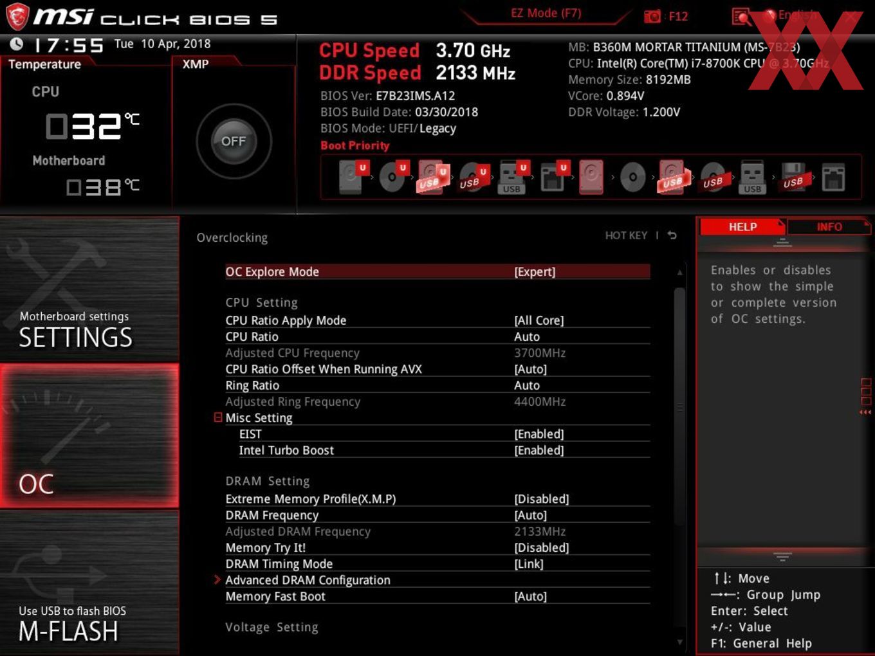Screen dimensions: 875x656
Task: Click the Adjusted DRAM Frequency 2133MHz value
Action: [x=540, y=531]
